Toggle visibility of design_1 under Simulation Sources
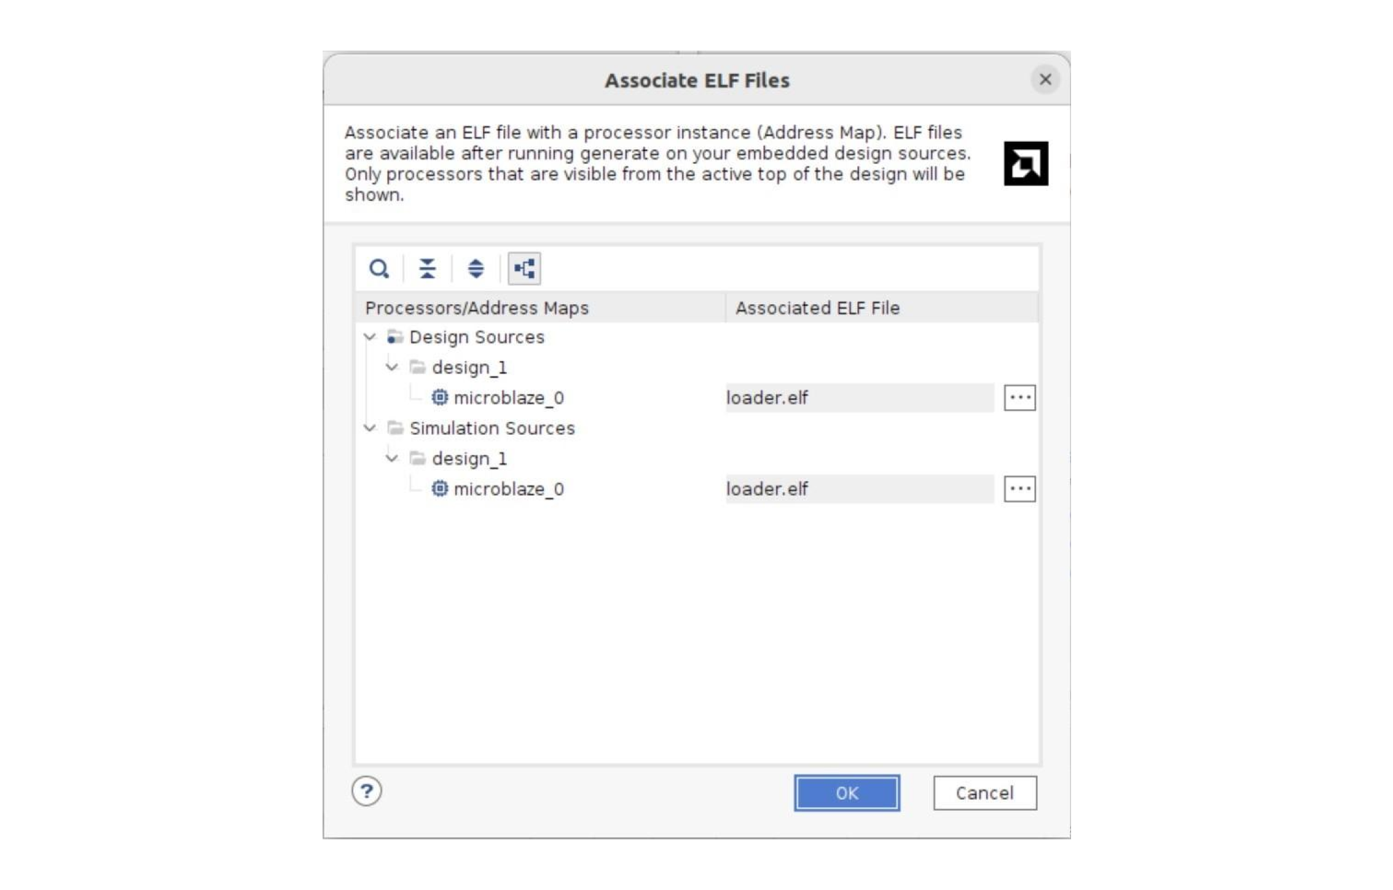The image size is (1393, 890). pyautogui.click(x=392, y=458)
